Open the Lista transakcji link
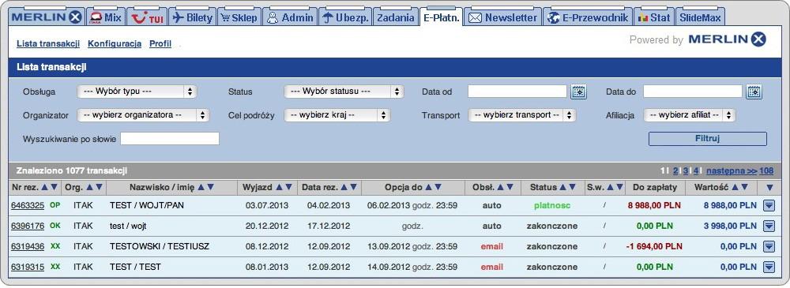Viewport: 790px width, 288px height. (x=48, y=44)
